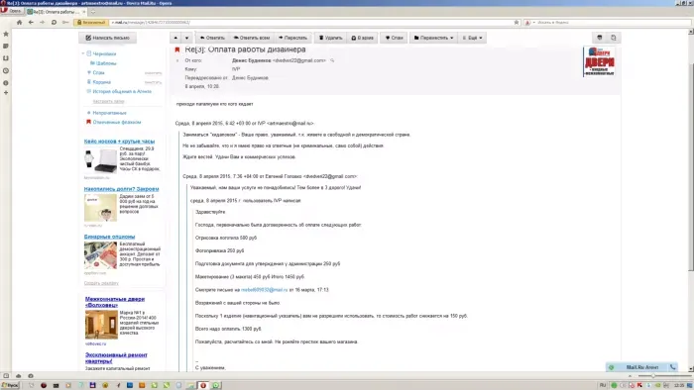This screenshot has width=694, height=390.
Task: Open a new tab with plus button
Action: click(x=93, y=12)
